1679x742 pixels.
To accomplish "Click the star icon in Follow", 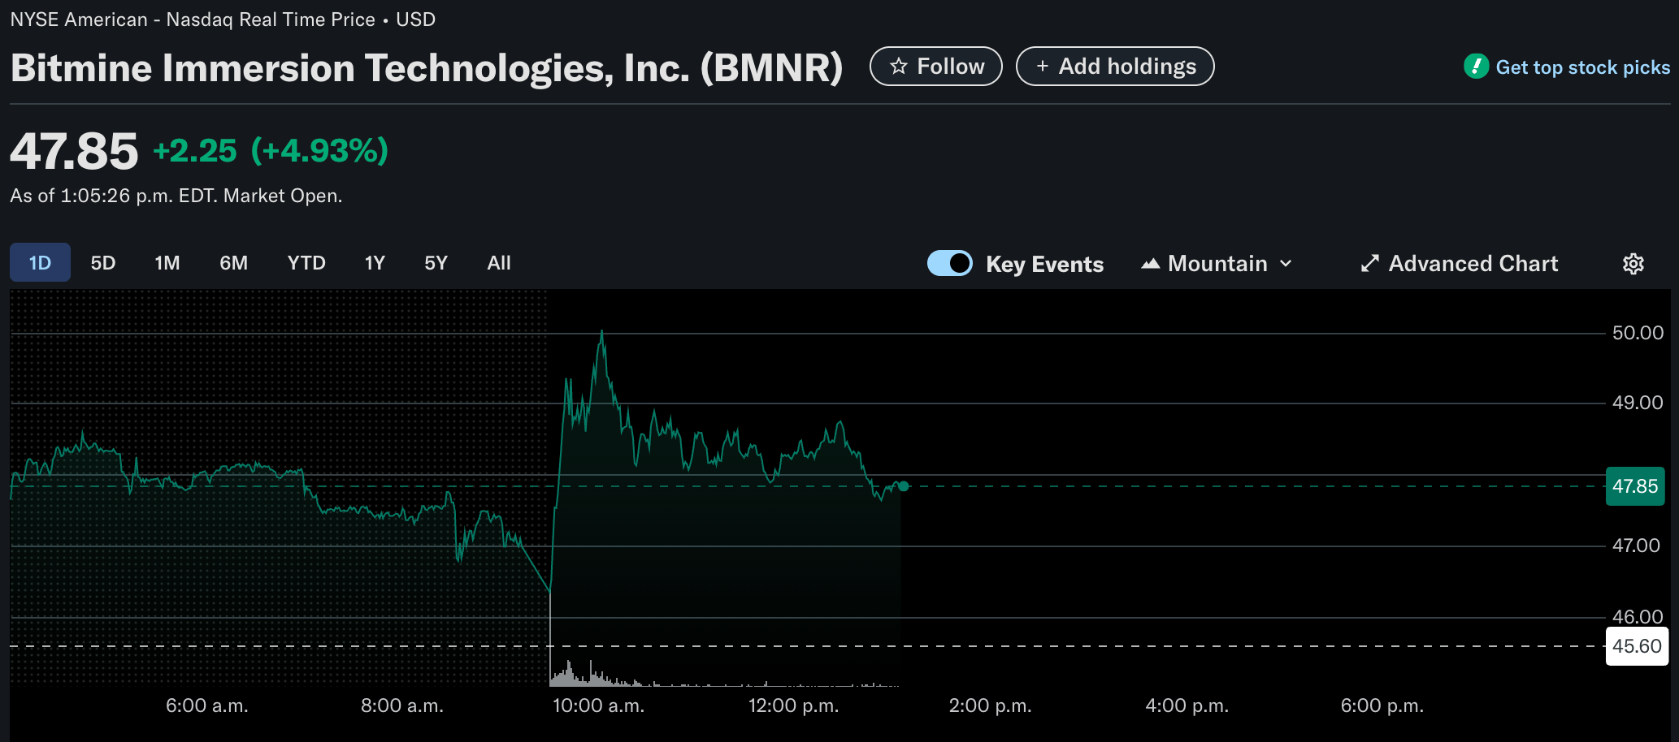I will pos(898,67).
